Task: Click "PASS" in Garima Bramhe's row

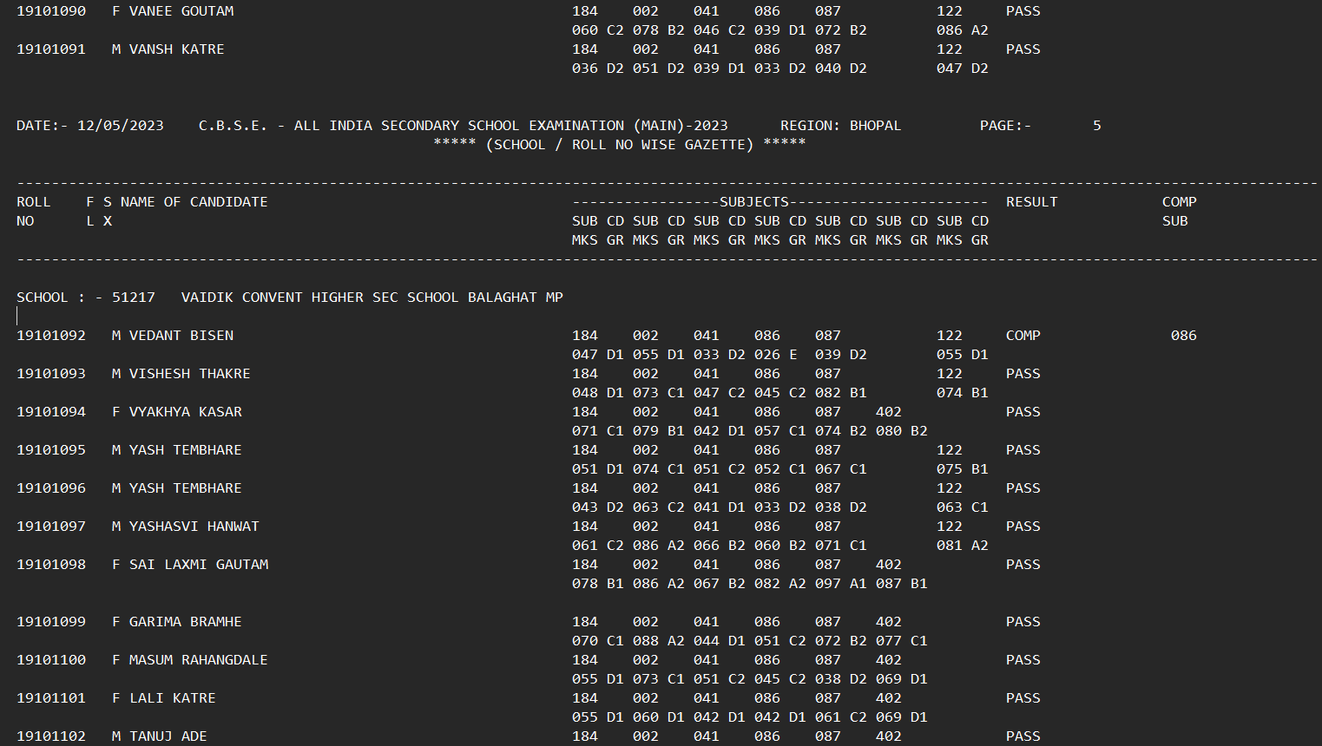Action: coord(1023,622)
